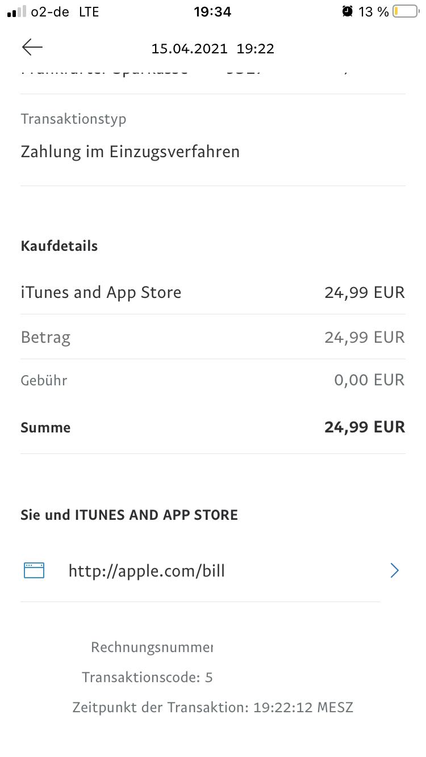This screenshot has height=757, width=426.
Task: Select the iTunes and App Store purchase row
Action: pyautogui.click(x=212, y=292)
